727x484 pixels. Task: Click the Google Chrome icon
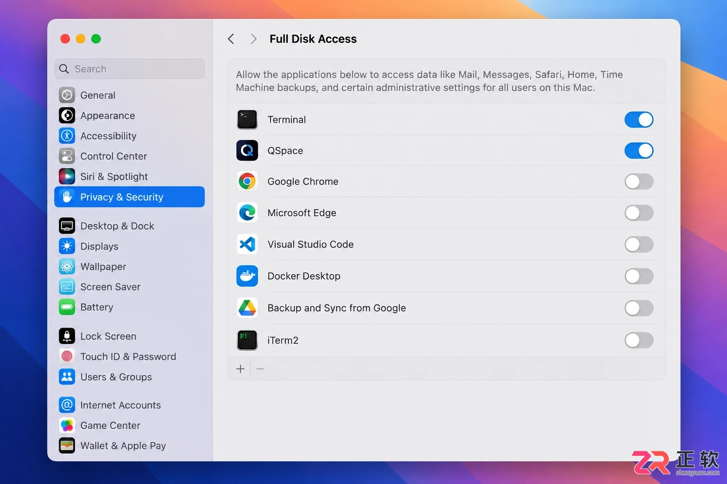[x=247, y=181]
